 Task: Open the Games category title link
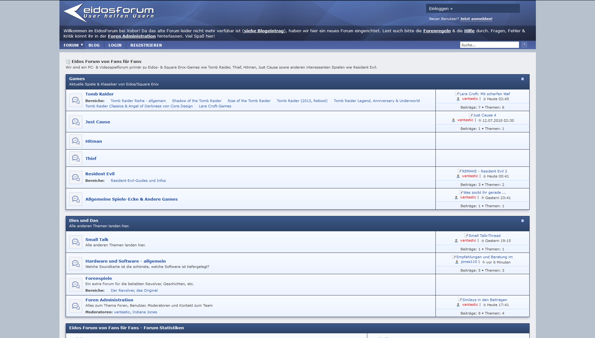[77, 79]
